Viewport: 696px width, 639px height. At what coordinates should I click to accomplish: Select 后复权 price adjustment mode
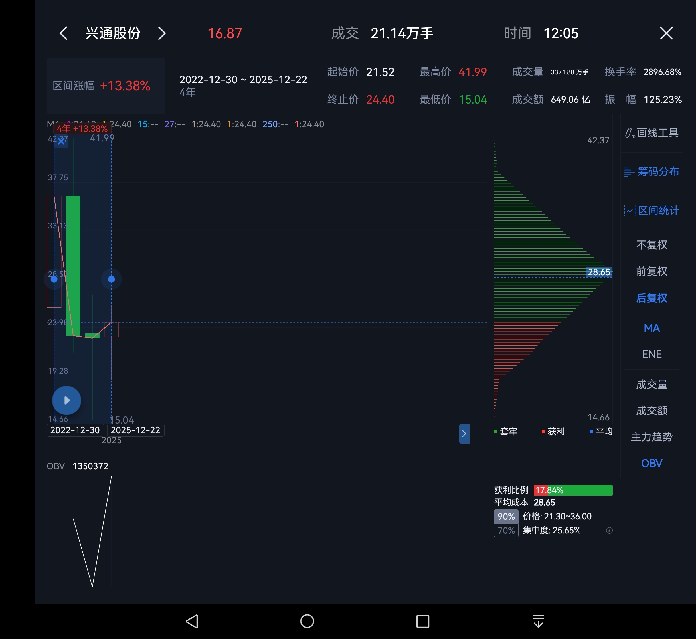pyautogui.click(x=652, y=298)
